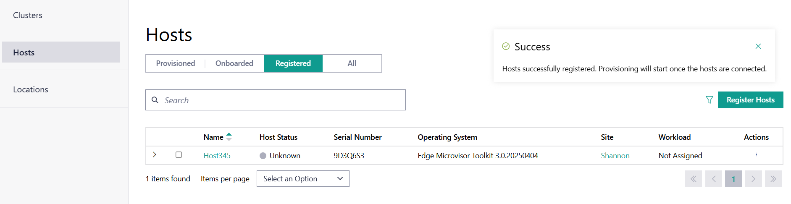Navigate to Locations in the sidebar
The width and height of the screenshot is (791, 204).
31,89
